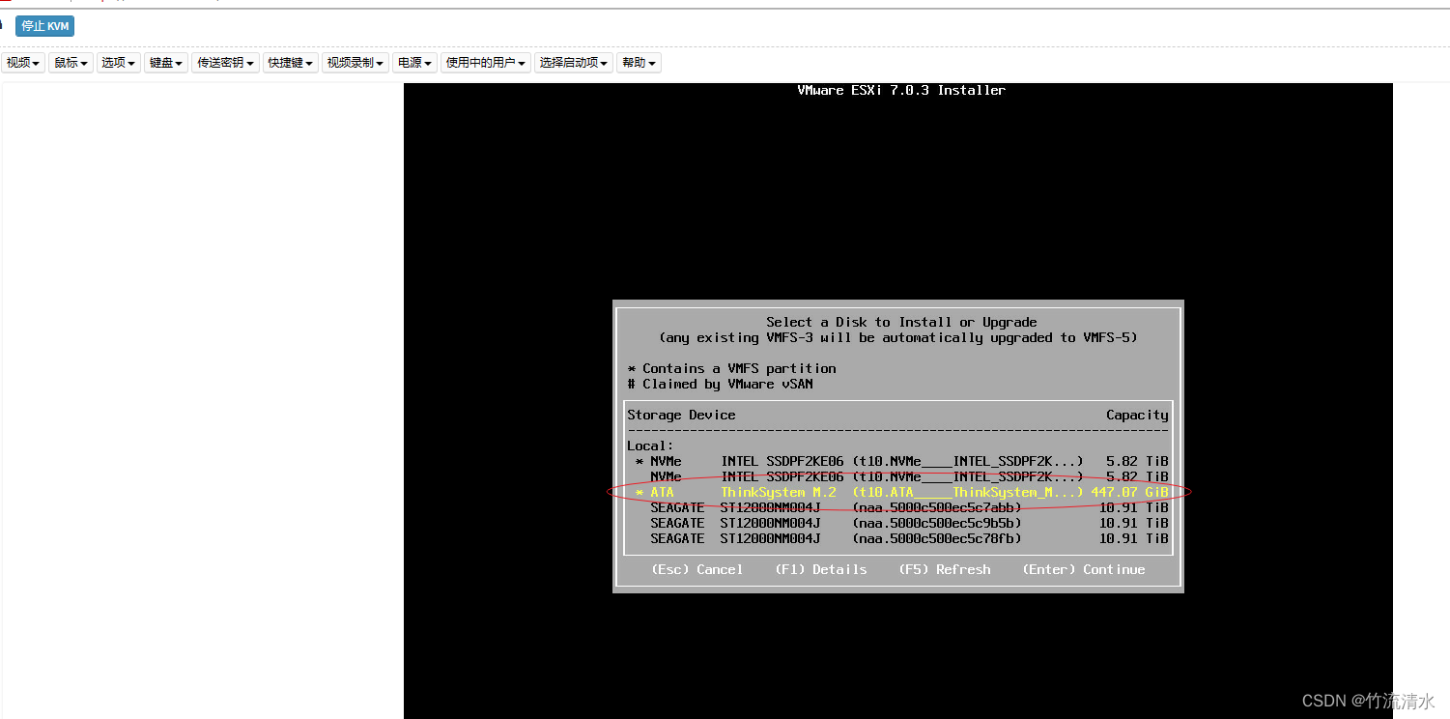Expand the 选项 dropdown
The height and width of the screenshot is (719, 1450).
pyautogui.click(x=118, y=63)
